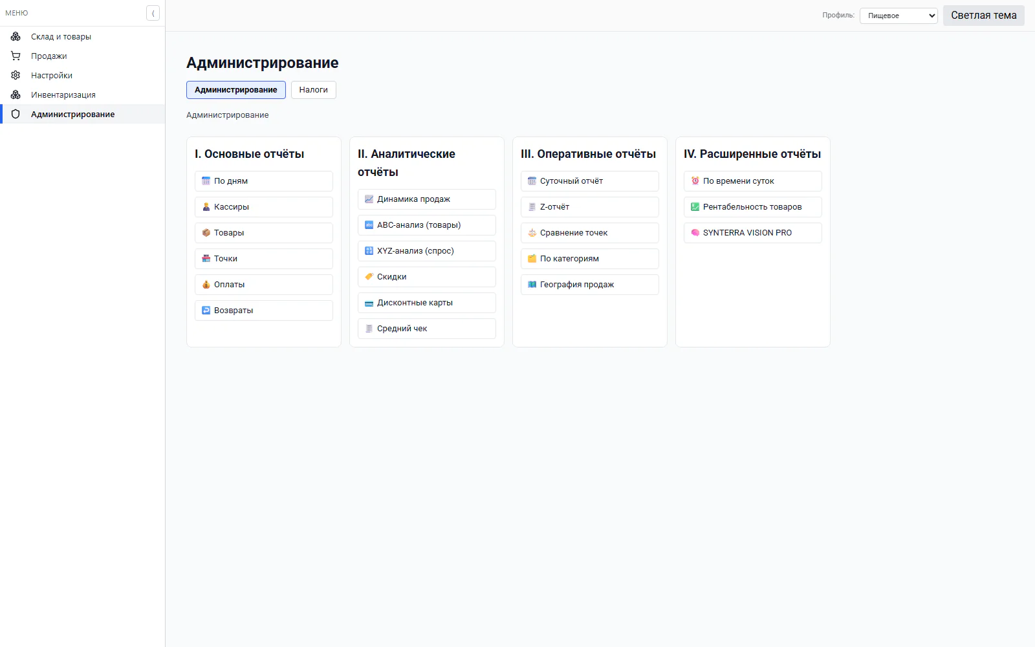Click the card icon of Дисконтные карты

[x=369, y=303]
